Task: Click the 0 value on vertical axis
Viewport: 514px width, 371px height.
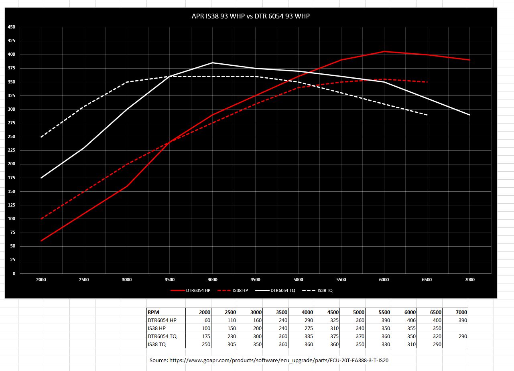Action: 14,274
